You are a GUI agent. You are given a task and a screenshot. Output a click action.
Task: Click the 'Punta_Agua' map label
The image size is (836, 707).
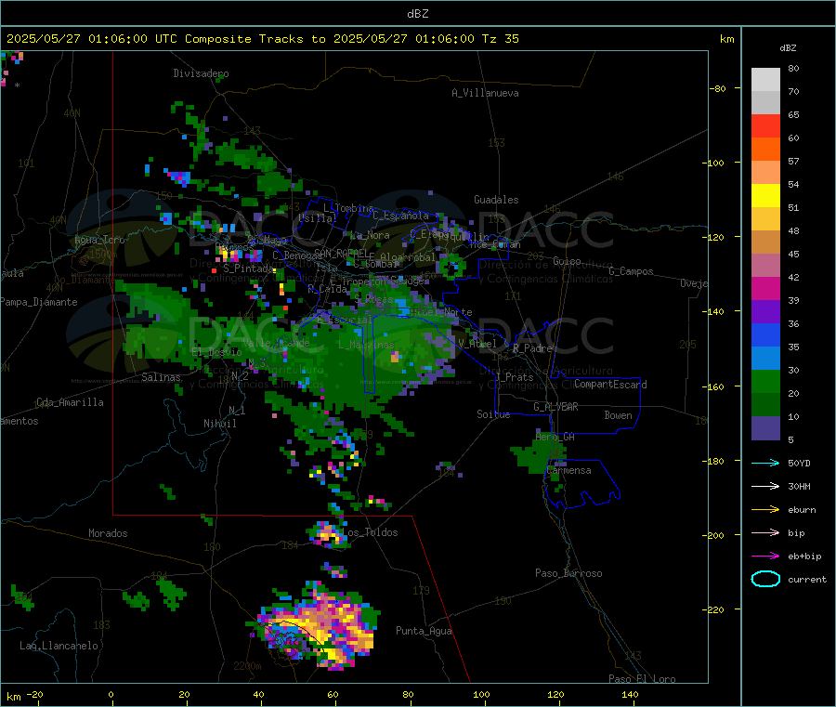click(x=424, y=631)
